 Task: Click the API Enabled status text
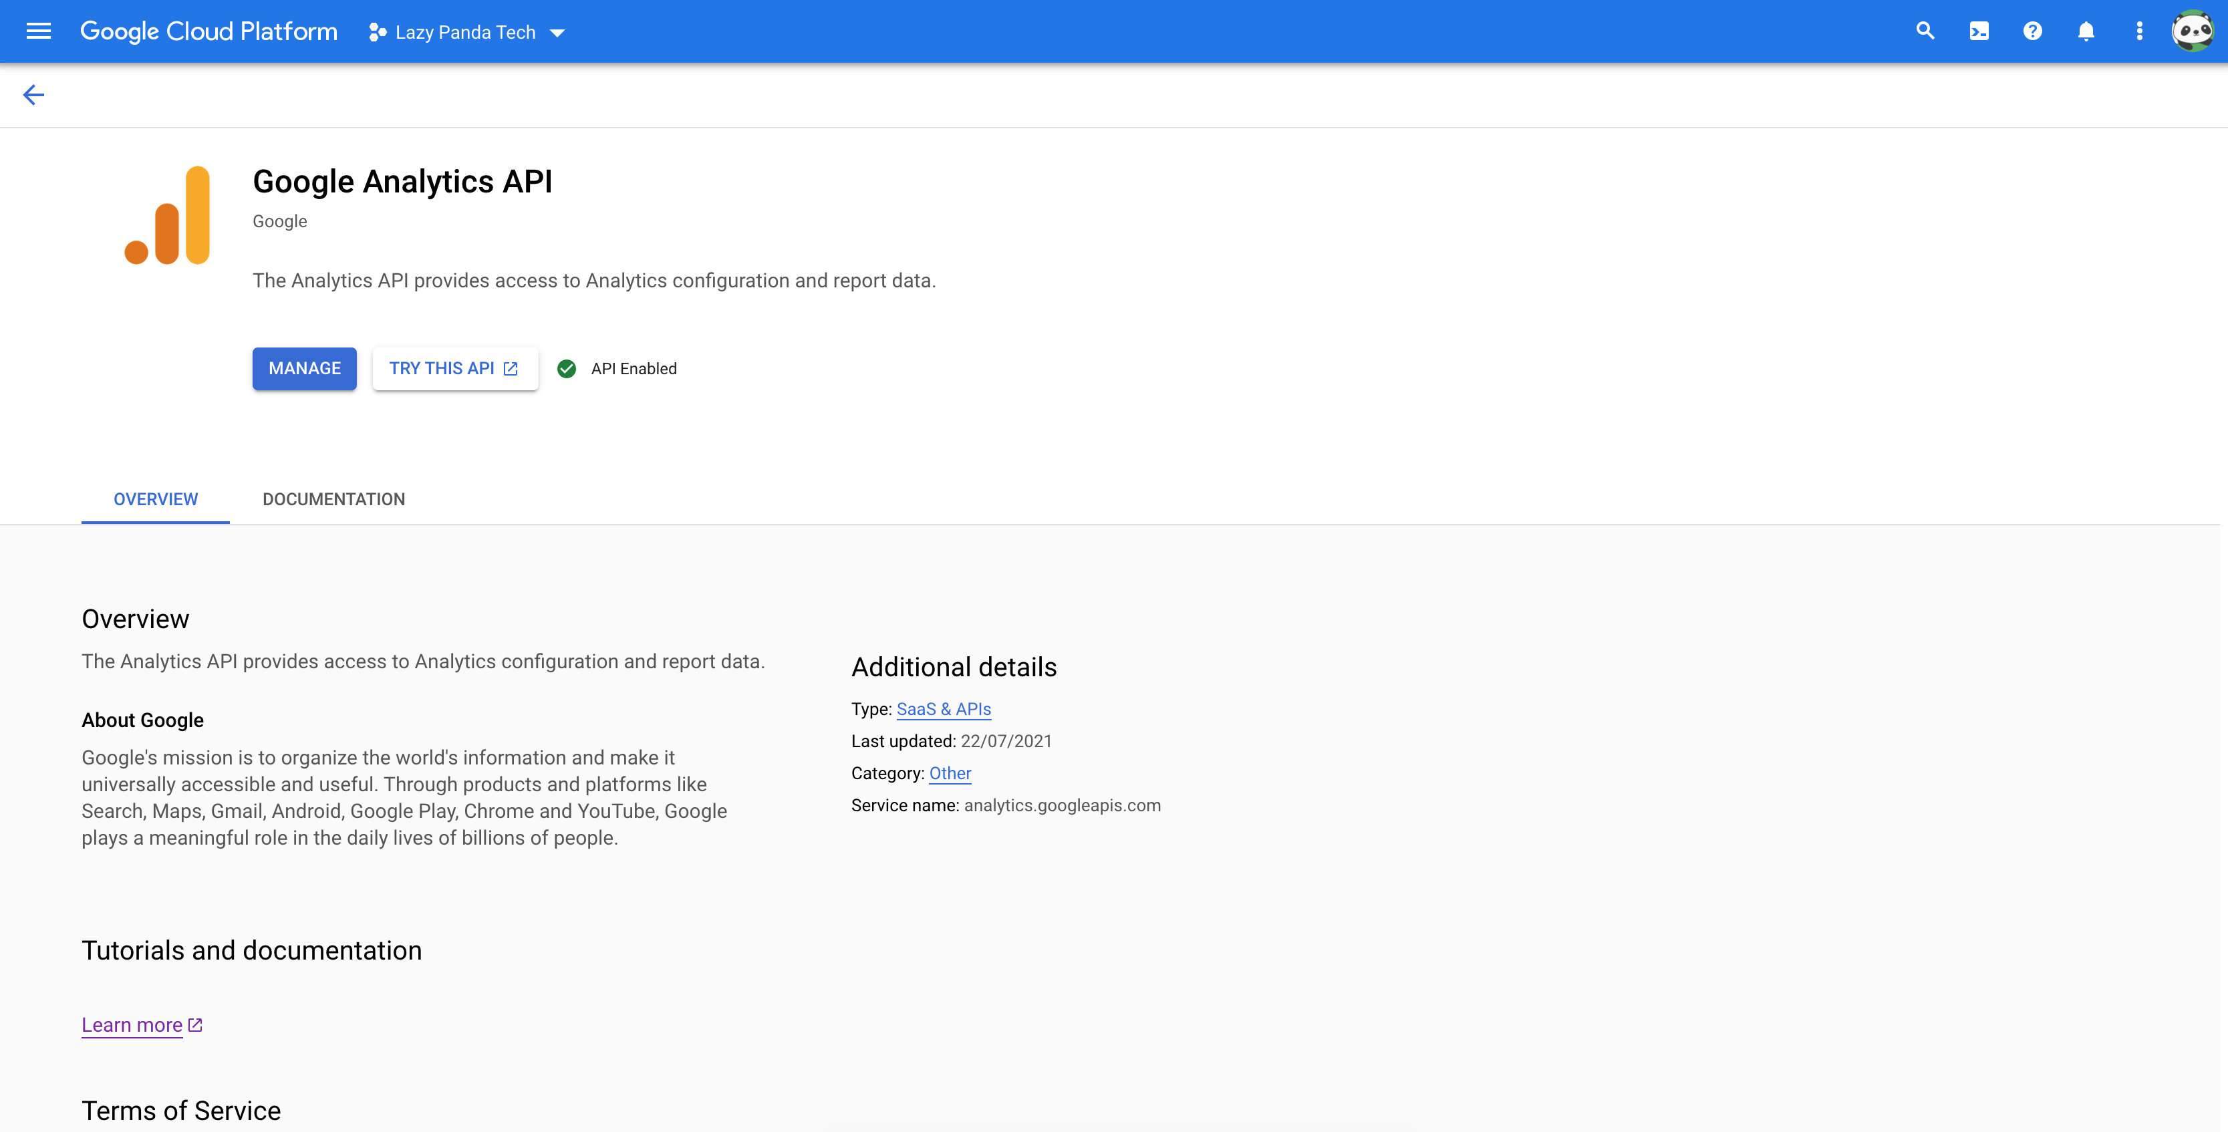[x=634, y=368]
